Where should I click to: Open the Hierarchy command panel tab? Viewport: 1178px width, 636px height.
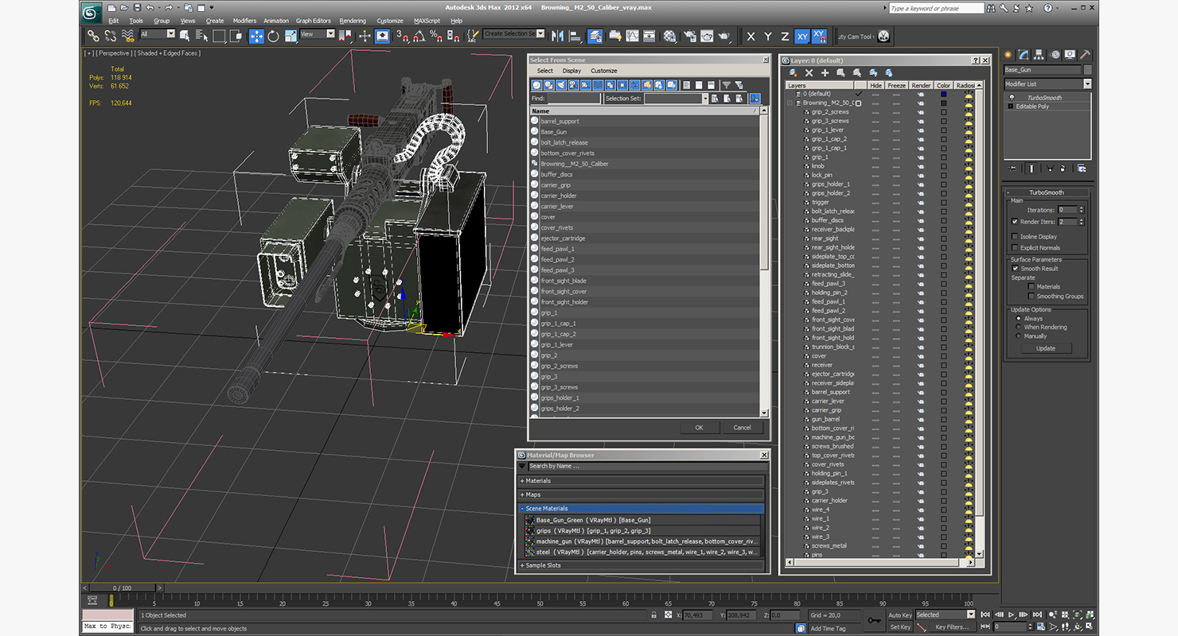[1040, 55]
